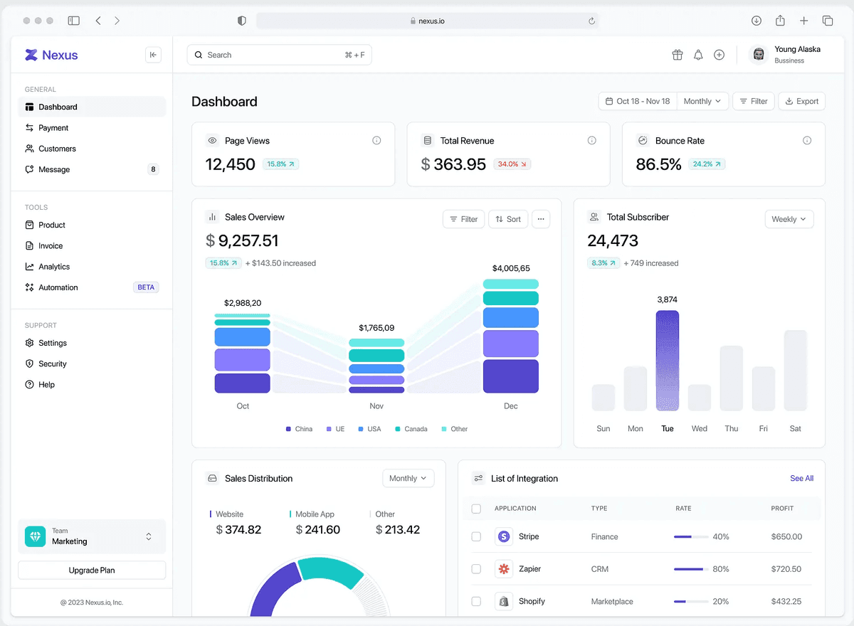The image size is (854, 626).
Task: Change Total Subscriber view with Weekly dropdown
Action: 789,219
